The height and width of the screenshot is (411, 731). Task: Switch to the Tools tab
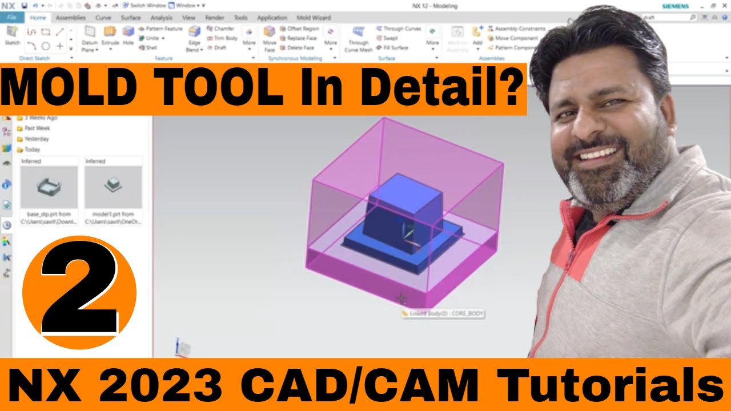(240, 18)
